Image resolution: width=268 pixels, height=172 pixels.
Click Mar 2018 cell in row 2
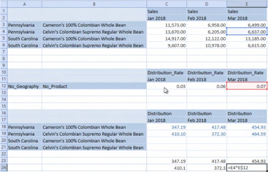click(247, 18)
